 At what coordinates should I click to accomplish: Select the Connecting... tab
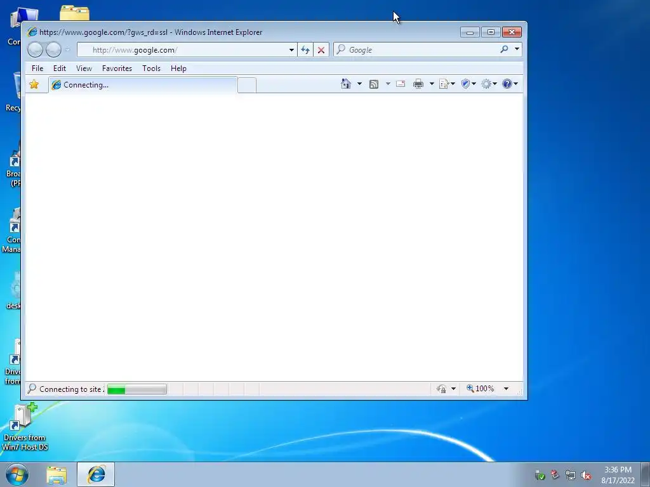[x=143, y=85]
